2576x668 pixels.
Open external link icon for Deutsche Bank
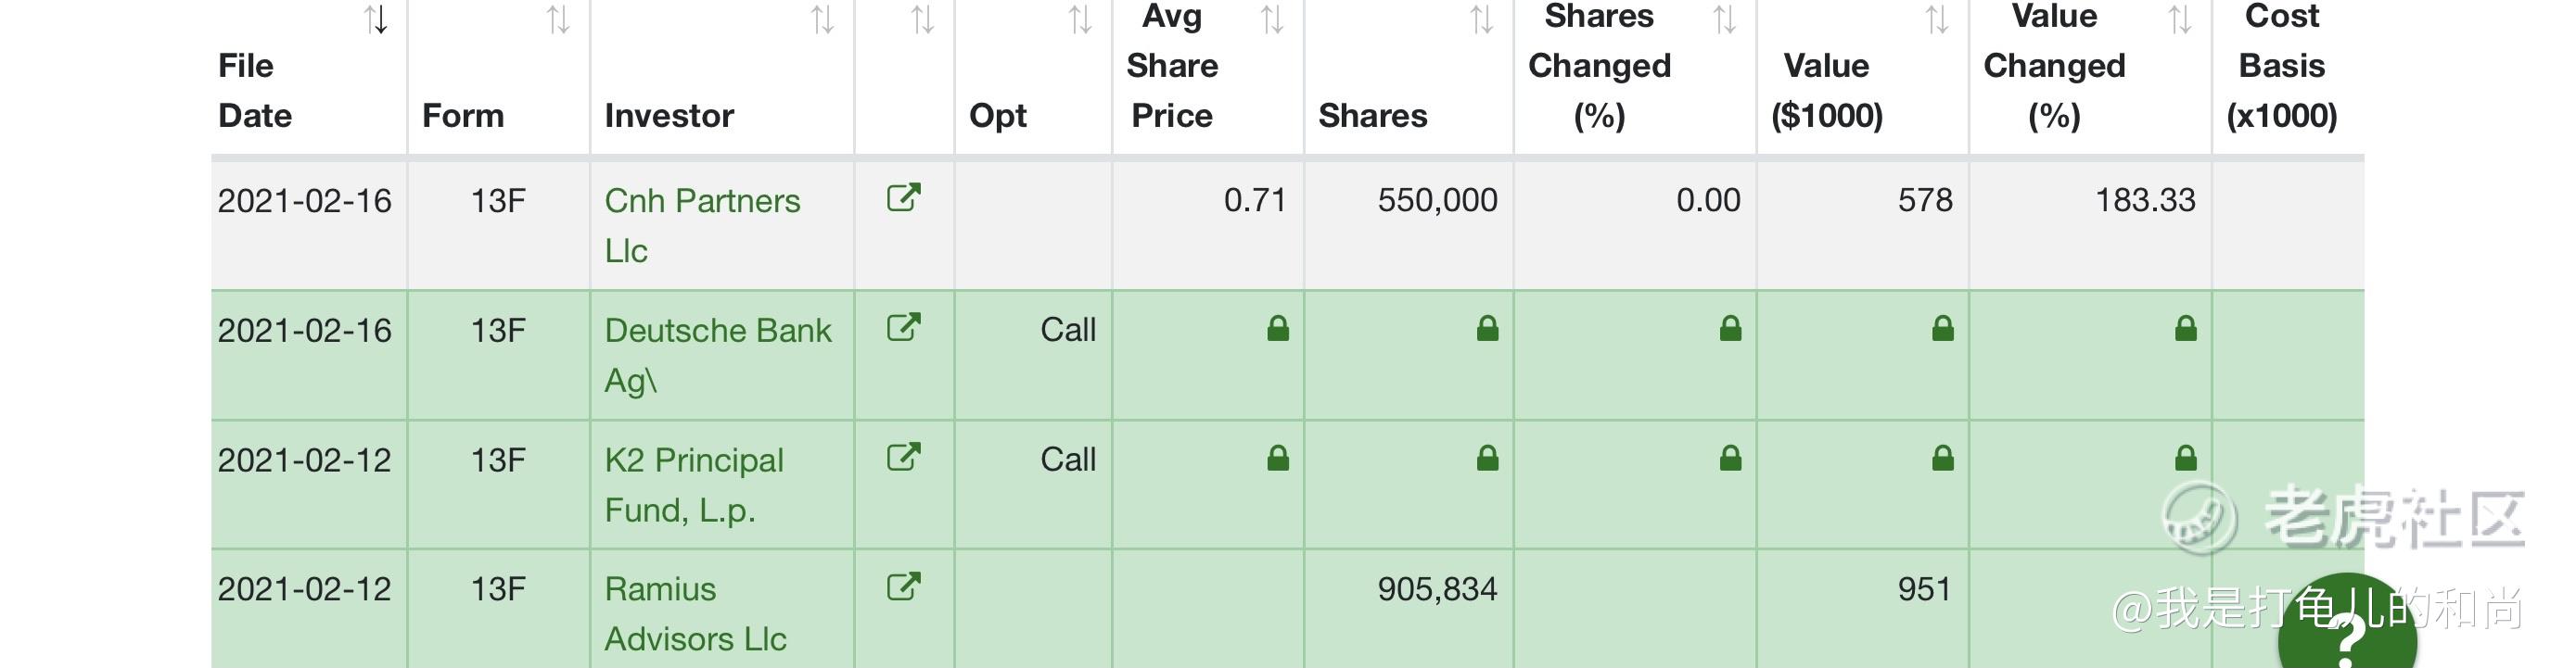click(903, 327)
